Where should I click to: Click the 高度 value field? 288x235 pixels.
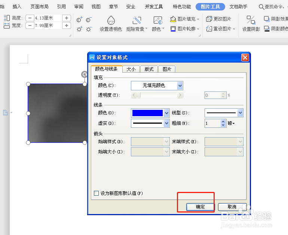point(48,18)
